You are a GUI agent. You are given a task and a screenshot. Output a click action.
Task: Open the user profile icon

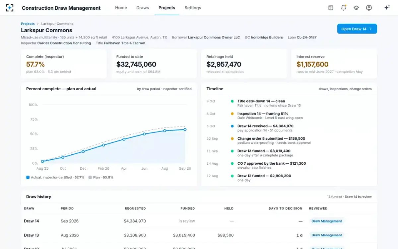pyautogui.click(x=369, y=8)
